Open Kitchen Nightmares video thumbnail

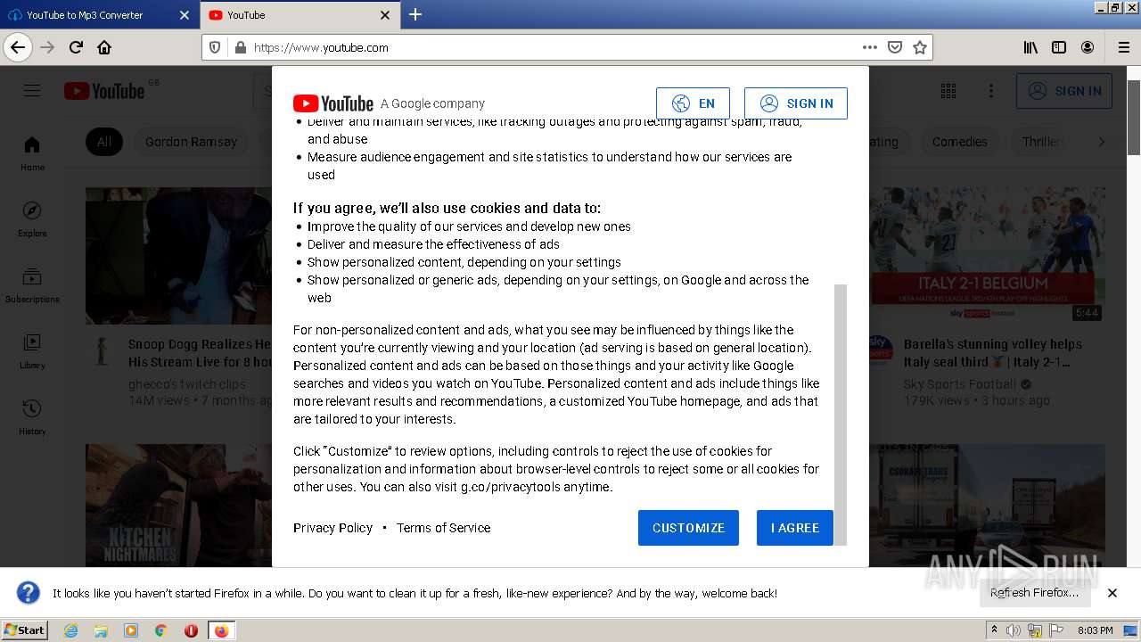click(178, 506)
